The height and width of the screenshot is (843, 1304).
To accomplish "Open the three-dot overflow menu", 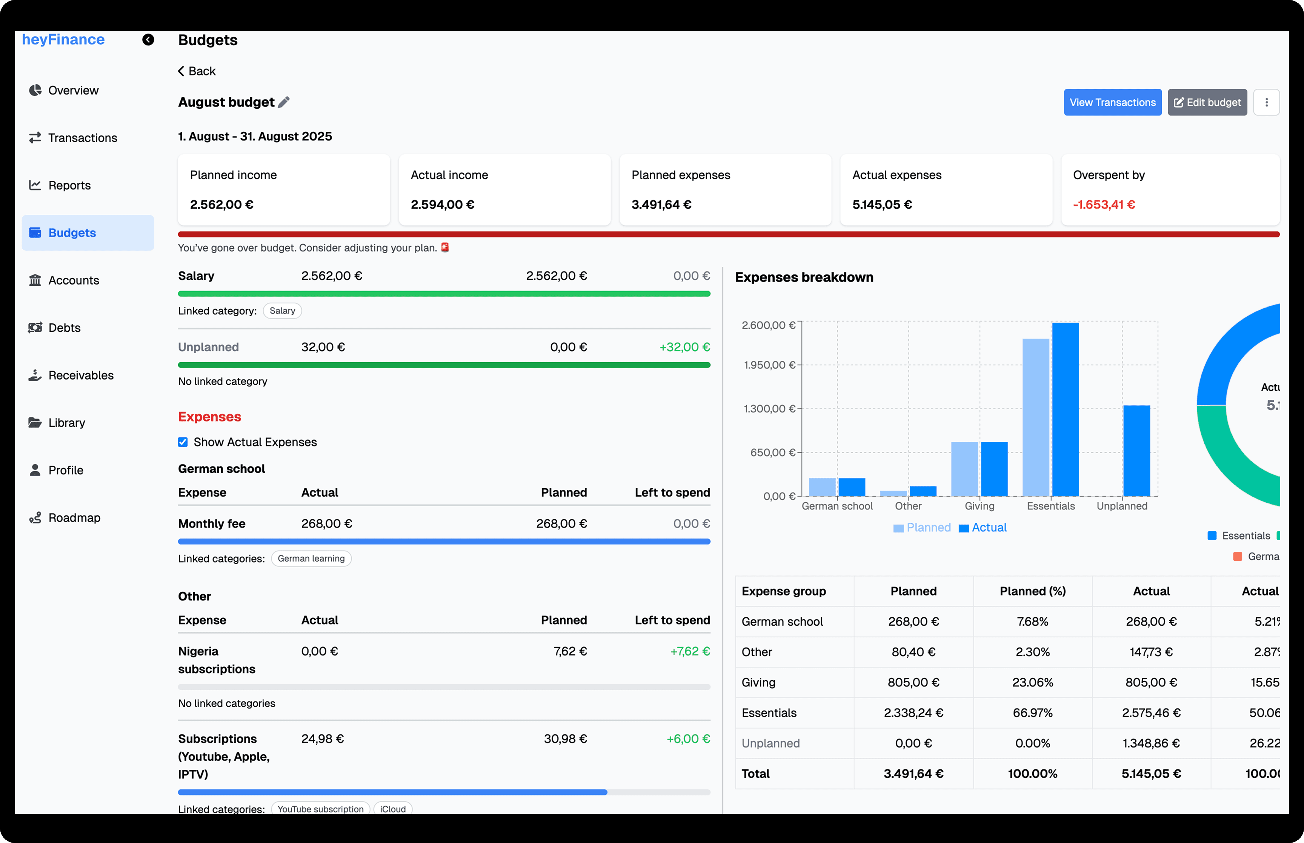I will pos(1266,102).
